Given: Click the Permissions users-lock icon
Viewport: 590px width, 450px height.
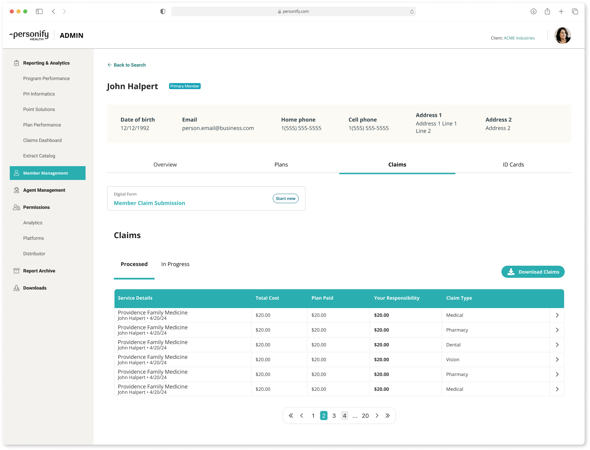Looking at the screenshot, I should (17, 207).
